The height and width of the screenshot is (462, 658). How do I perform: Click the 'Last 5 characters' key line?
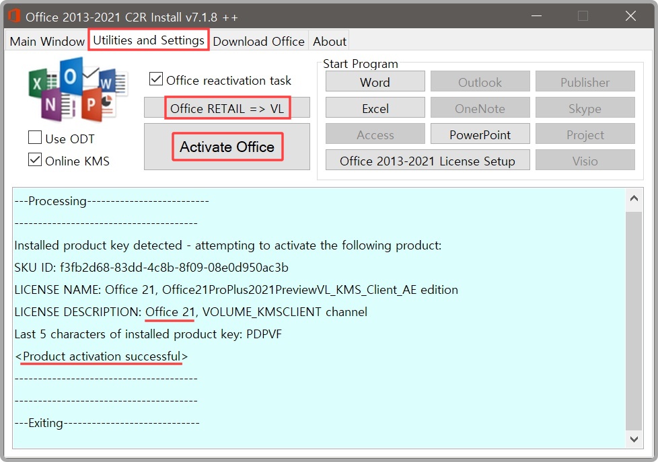[x=148, y=334]
